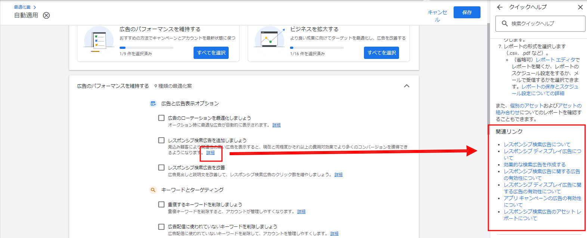Tick 重複するキーワードを削除しましょう checkbox

coord(161,204)
